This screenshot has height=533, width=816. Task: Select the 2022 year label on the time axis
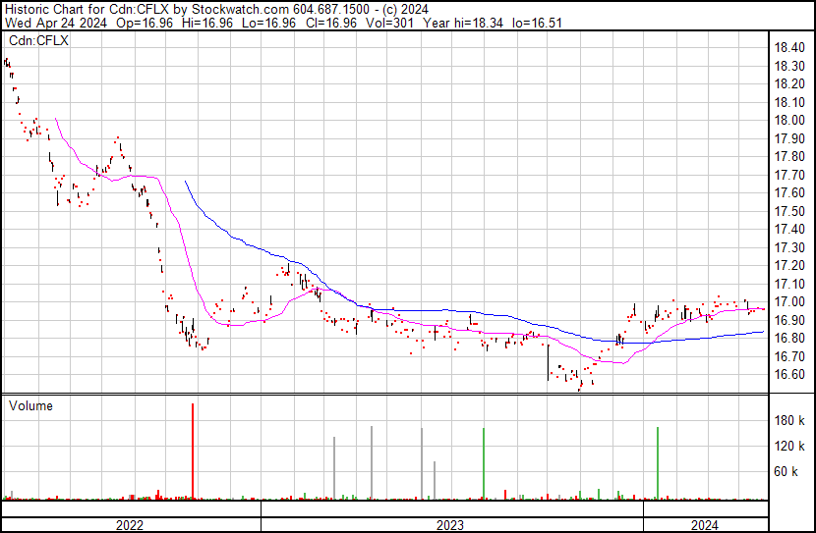tap(131, 525)
